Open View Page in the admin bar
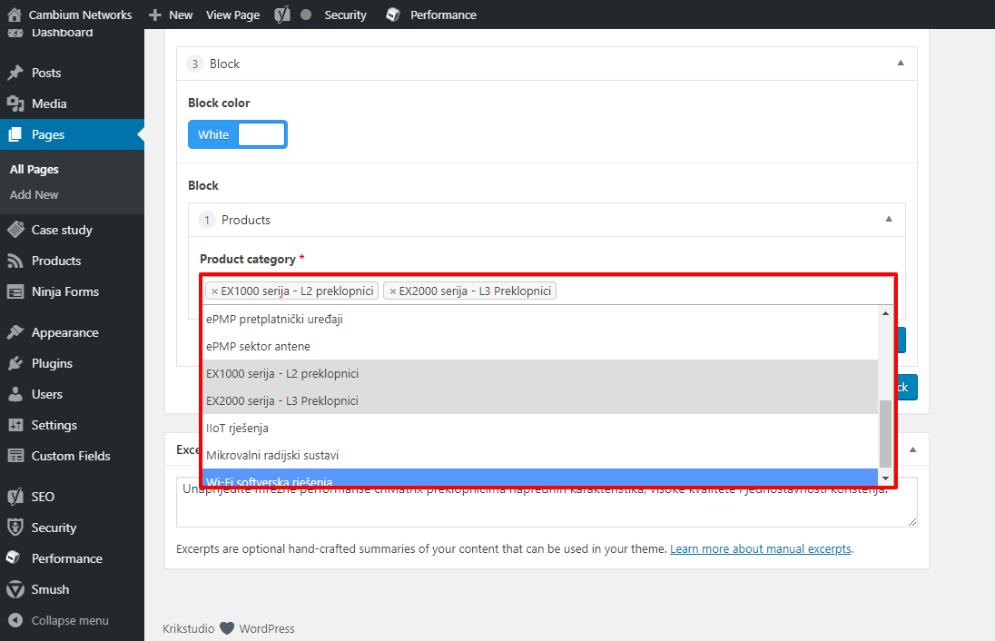Image resolution: width=995 pixels, height=641 pixels. pyautogui.click(x=233, y=15)
